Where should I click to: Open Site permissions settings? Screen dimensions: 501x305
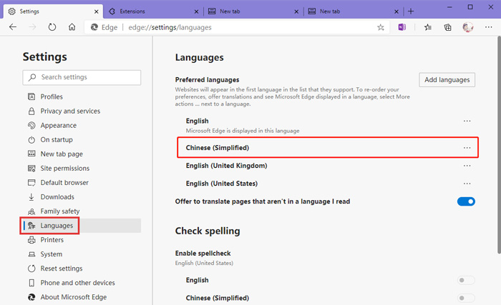[65, 168]
